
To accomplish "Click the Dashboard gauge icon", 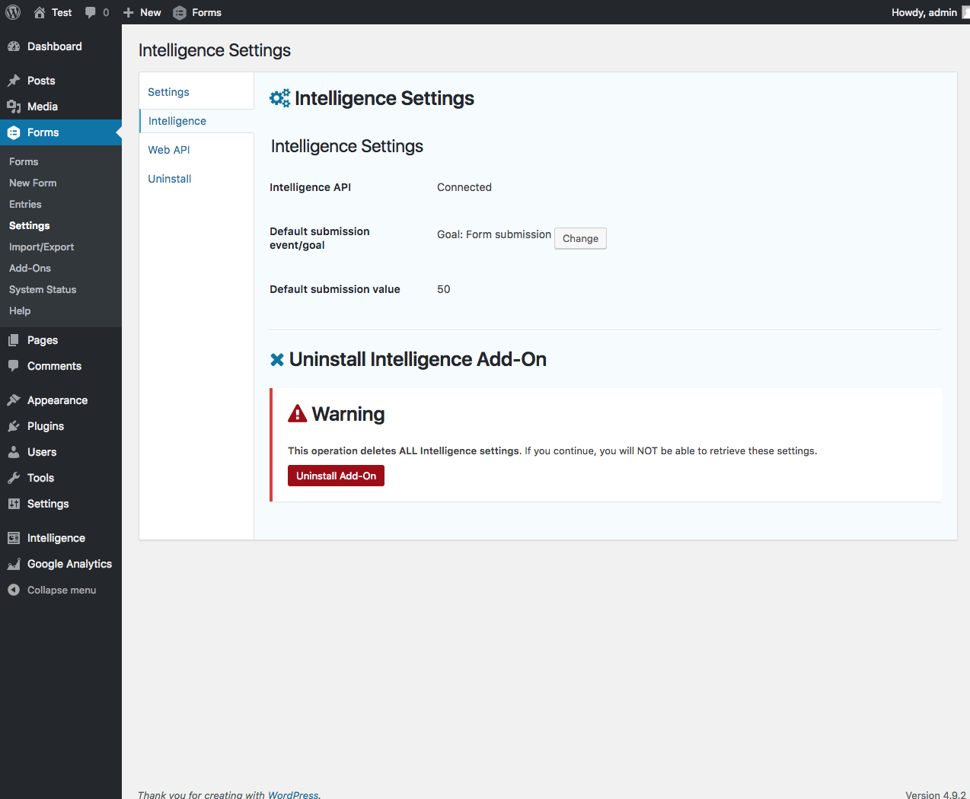I will (14, 46).
